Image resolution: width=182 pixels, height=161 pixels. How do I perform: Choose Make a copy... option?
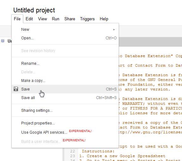[65, 81]
